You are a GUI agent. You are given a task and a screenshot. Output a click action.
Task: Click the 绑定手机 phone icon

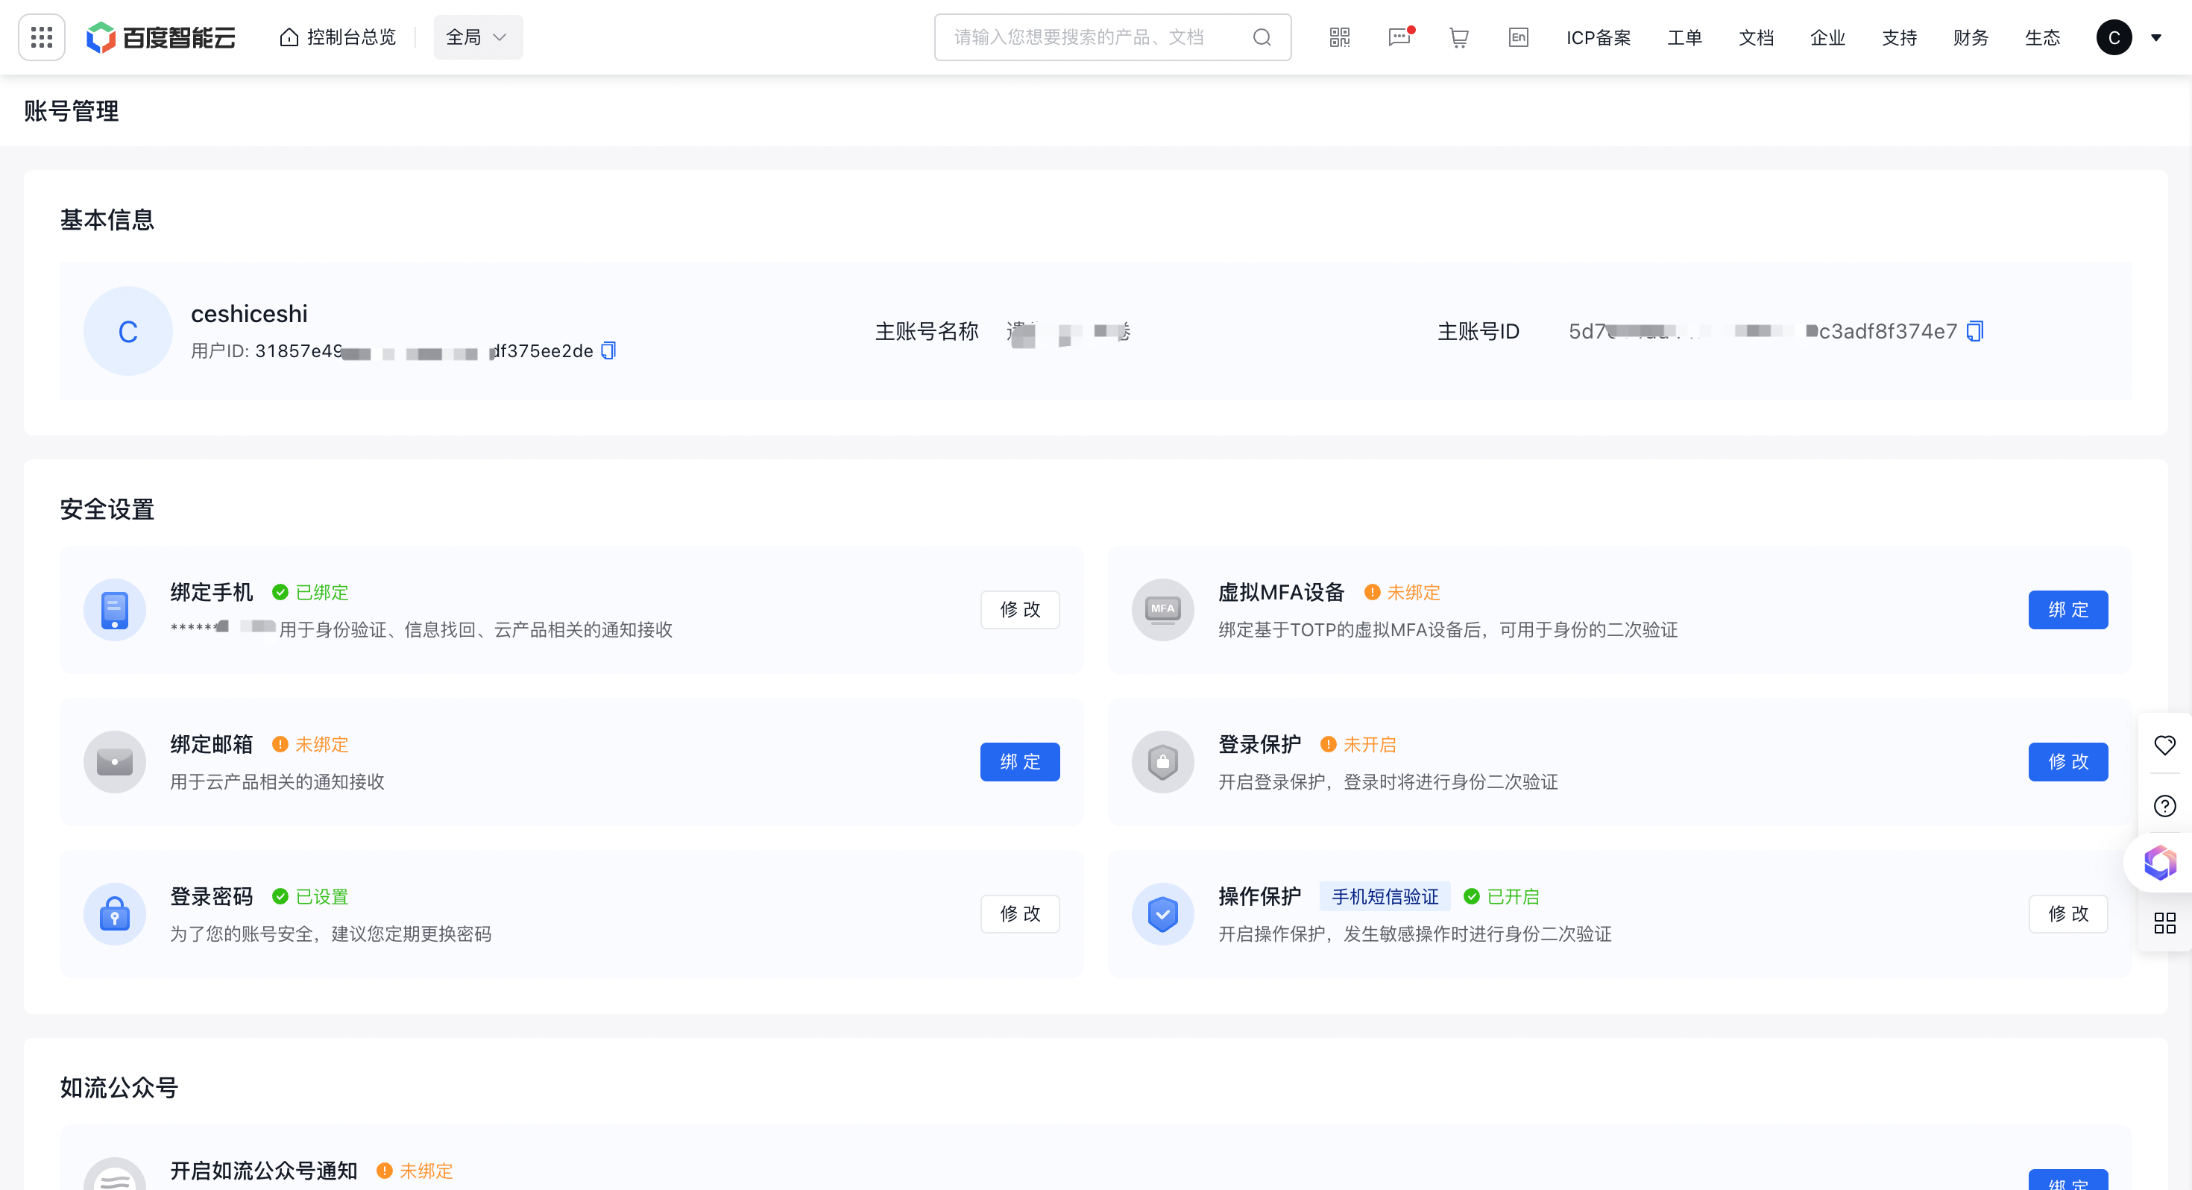pos(115,609)
